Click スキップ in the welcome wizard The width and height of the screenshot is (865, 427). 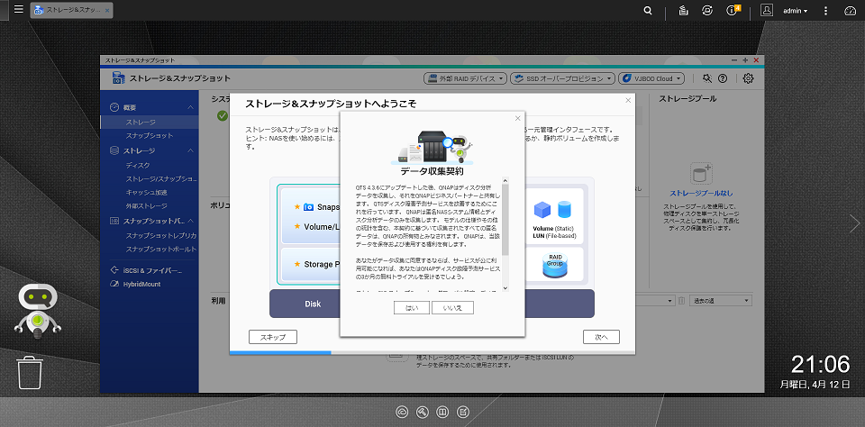click(x=273, y=337)
